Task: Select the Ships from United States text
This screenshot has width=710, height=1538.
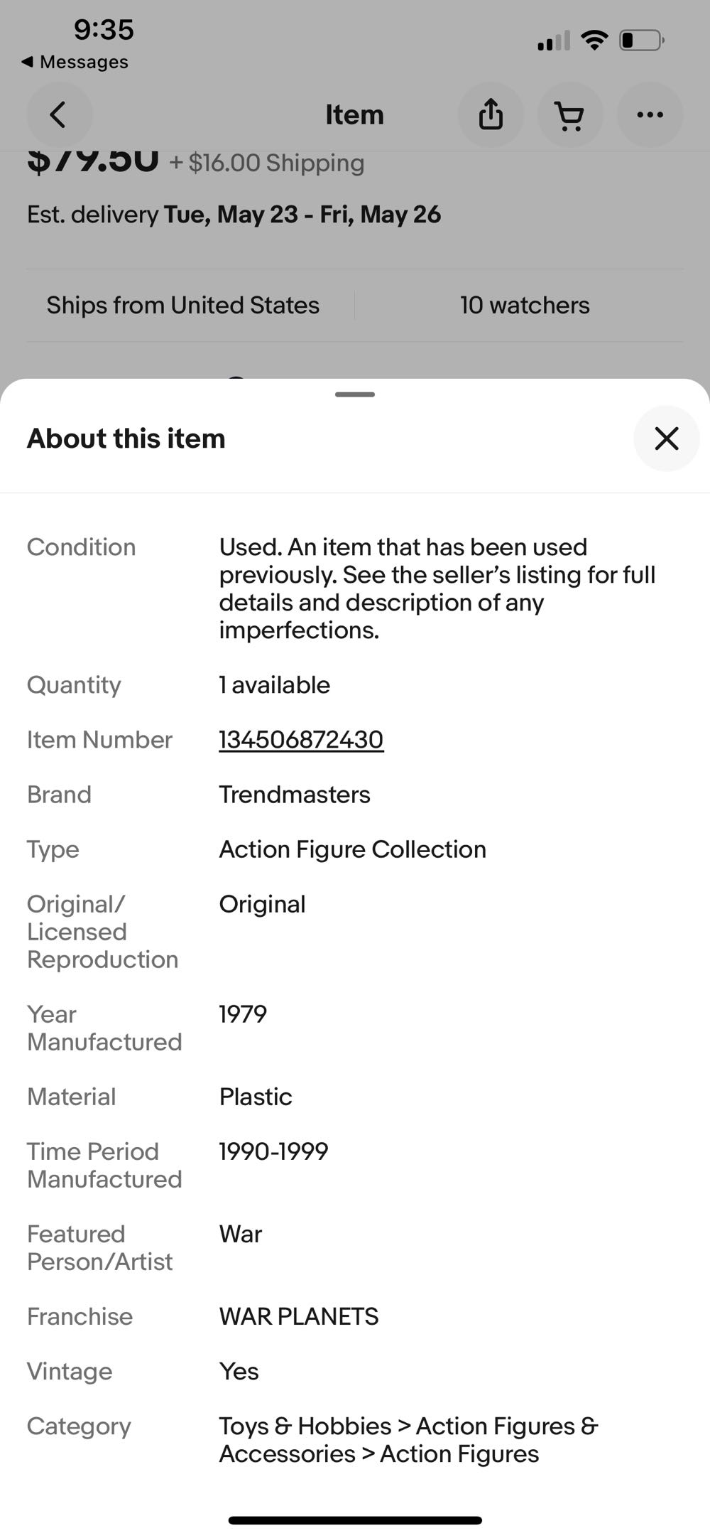Action: pos(182,305)
